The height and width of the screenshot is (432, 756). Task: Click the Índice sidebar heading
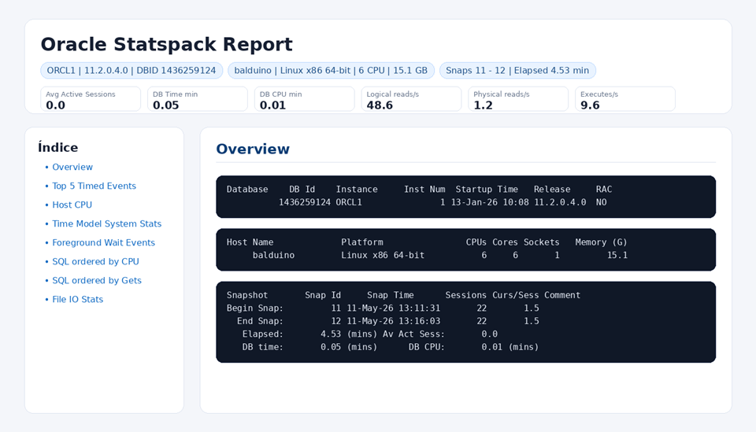pyautogui.click(x=57, y=147)
